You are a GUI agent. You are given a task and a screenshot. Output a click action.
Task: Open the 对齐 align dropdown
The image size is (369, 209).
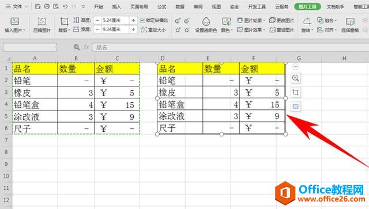327,30
